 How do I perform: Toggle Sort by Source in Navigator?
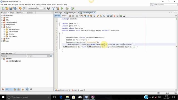31,89
